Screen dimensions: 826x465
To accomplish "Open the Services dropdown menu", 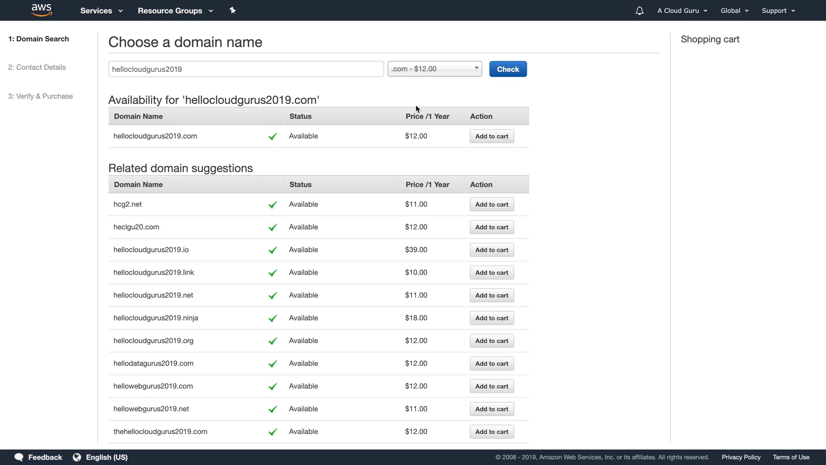I will click(102, 11).
